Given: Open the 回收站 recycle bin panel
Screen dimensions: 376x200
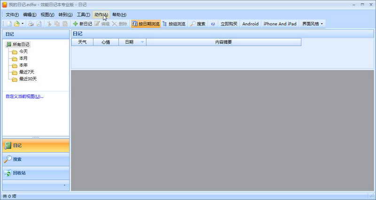Looking at the screenshot, I should click(x=36, y=173).
